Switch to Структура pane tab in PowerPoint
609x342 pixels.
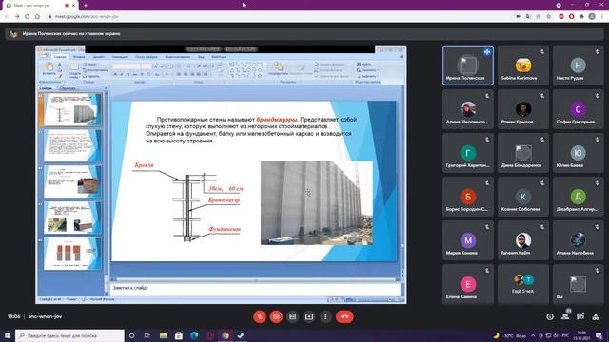68,88
